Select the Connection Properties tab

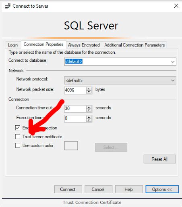(43, 44)
